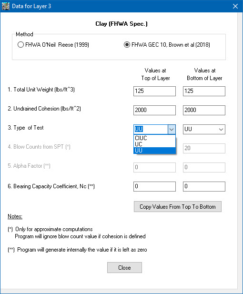Choose UU in the open dropdown list
243x294 pixels.
[x=154, y=151]
